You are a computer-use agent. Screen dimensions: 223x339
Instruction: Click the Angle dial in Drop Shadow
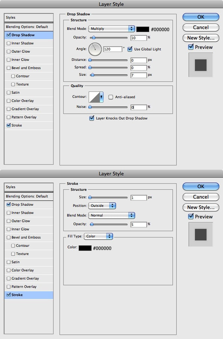tap(95, 49)
